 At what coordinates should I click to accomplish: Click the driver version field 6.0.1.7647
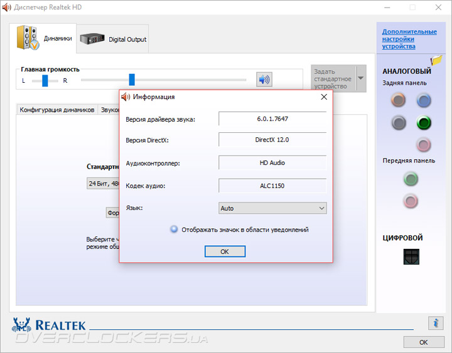pos(272,119)
